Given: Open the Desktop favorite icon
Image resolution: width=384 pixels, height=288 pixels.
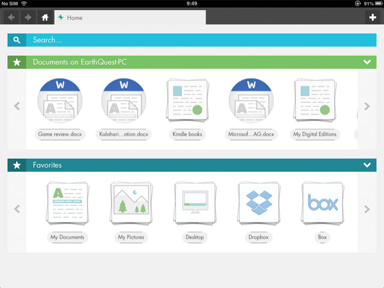Looking at the screenshot, I should click(194, 205).
